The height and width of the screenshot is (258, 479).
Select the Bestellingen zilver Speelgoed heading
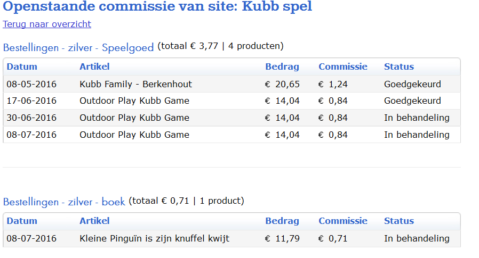pos(78,47)
